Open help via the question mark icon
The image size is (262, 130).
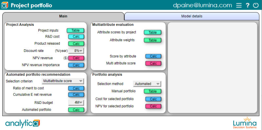coord(248,5)
